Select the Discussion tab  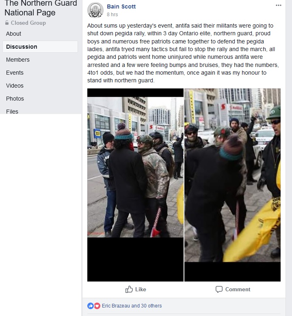[x=40, y=47]
